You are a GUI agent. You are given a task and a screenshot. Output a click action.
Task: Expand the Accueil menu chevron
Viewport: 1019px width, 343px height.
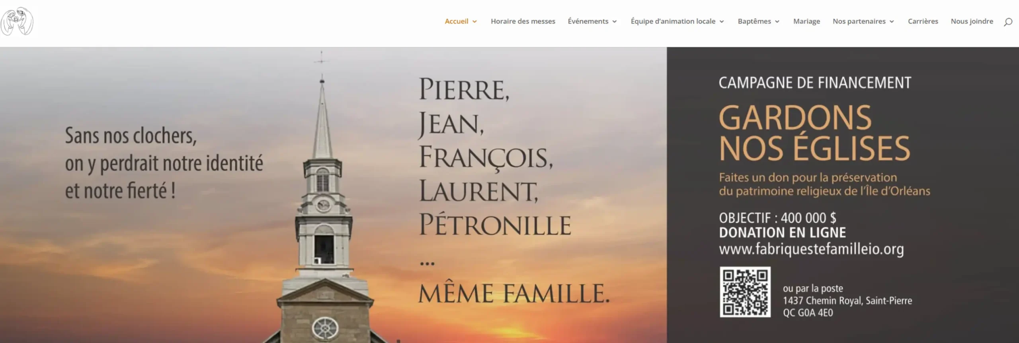[x=474, y=22]
